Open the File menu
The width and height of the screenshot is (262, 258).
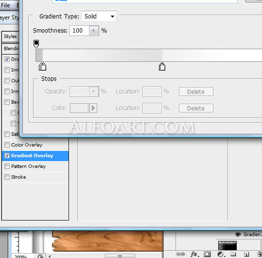click(5, 5)
